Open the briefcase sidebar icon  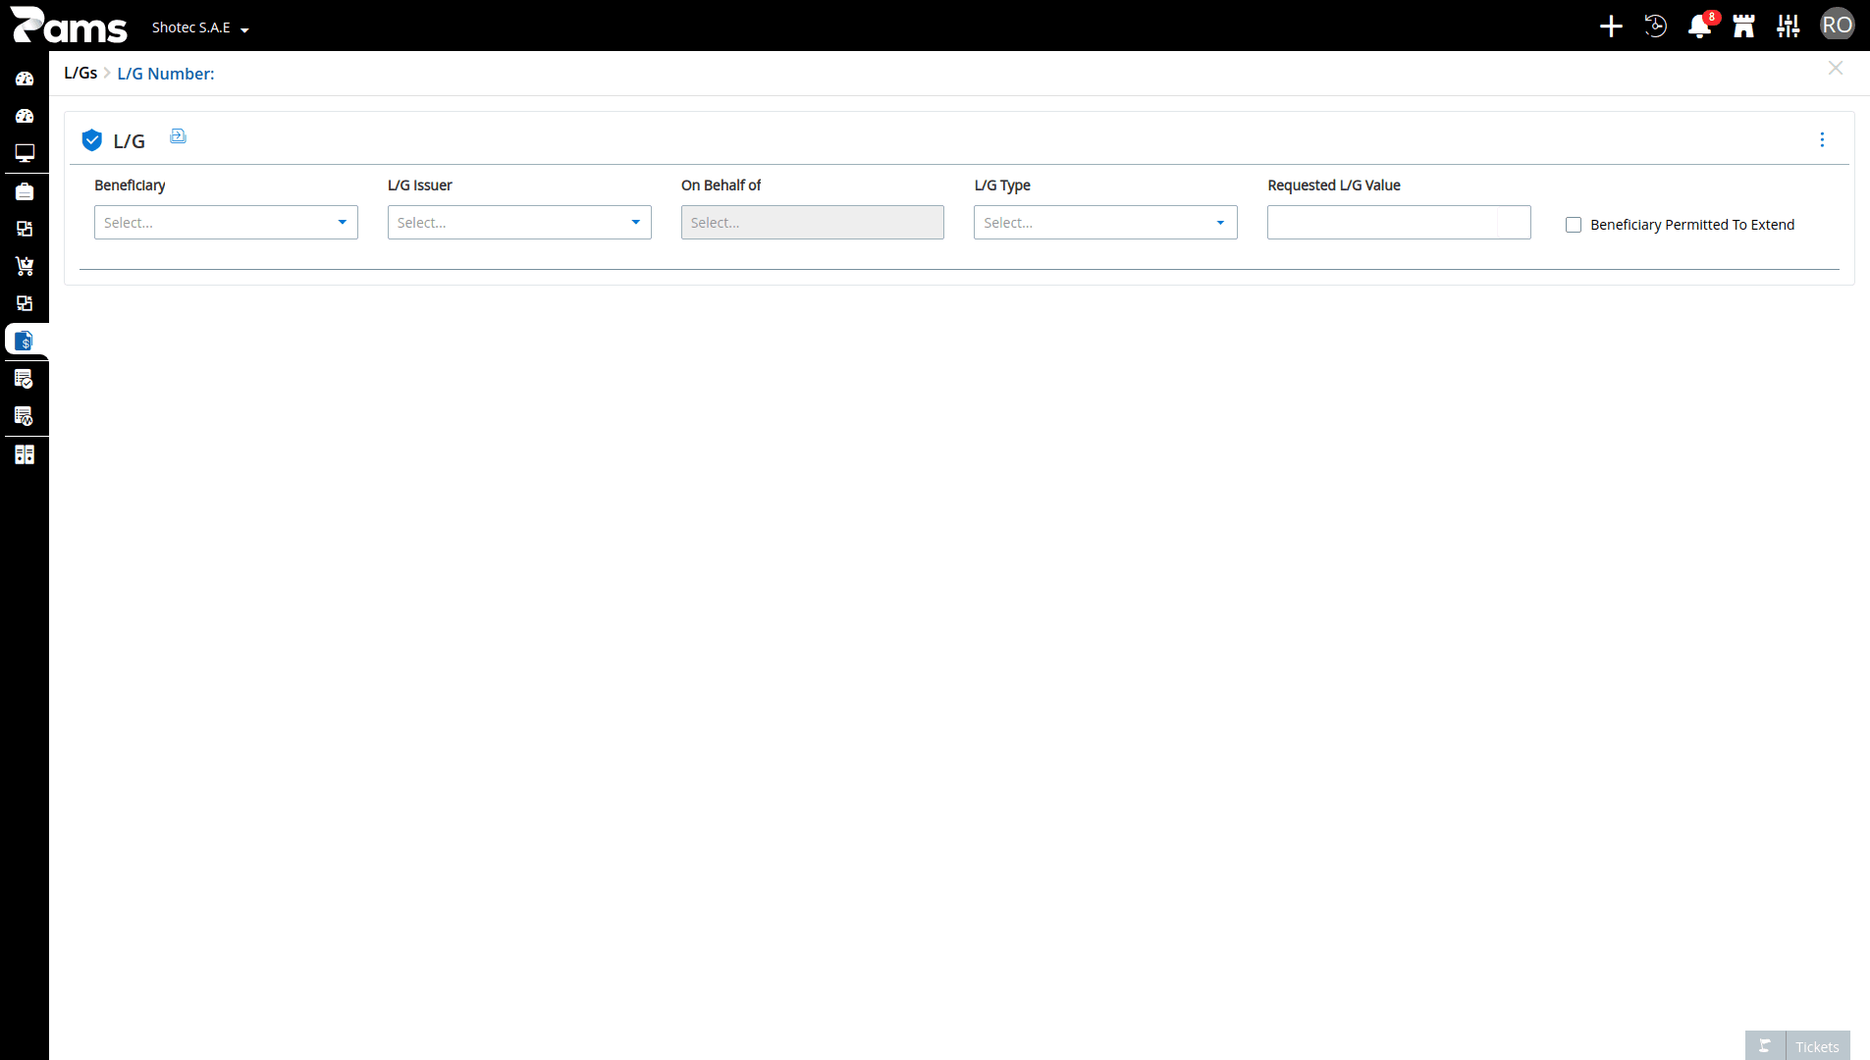click(25, 191)
